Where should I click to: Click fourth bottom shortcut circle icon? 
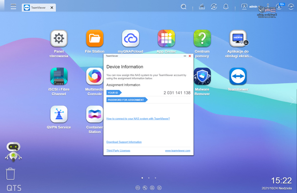pyautogui.click(x=160, y=188)
